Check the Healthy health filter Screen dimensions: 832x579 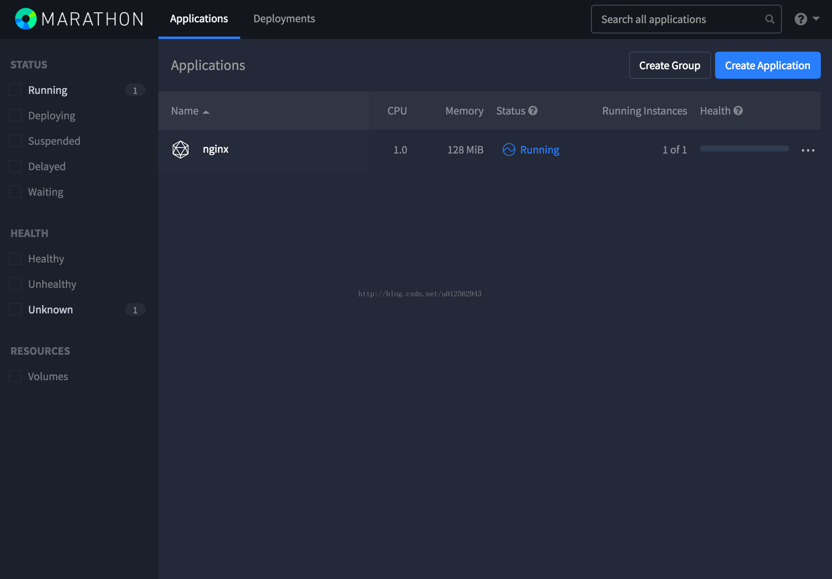[15, 258]
